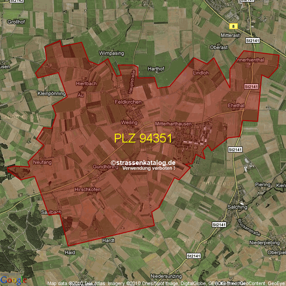This screenshot has width=286, height=286.
Task: Click the vertical Hauptstraße street label
Action: [132, 81]
